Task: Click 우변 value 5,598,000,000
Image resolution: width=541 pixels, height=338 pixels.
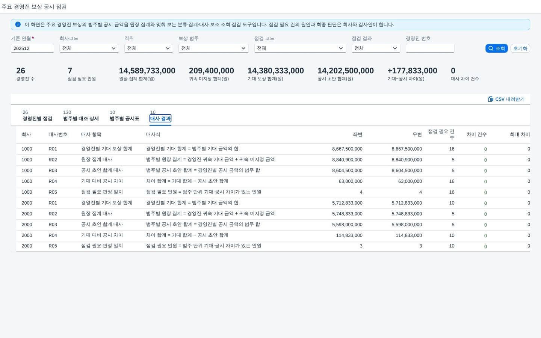Action: 407,225
